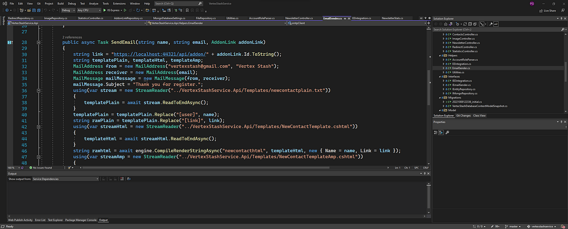Open the Any CPU platform dropdown

[89, 9]
